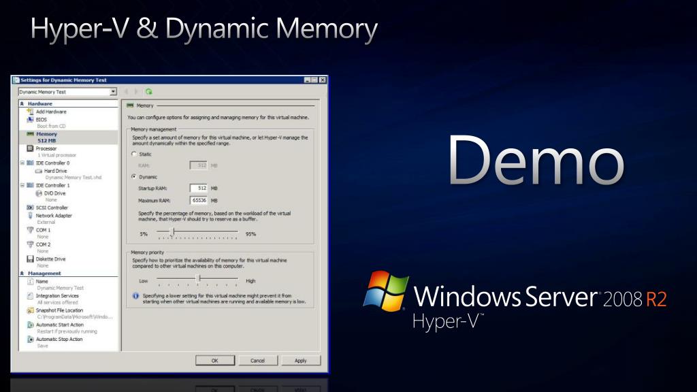Click the IDE Controller 1 icon
697x392 pixels.
[30, 185]
